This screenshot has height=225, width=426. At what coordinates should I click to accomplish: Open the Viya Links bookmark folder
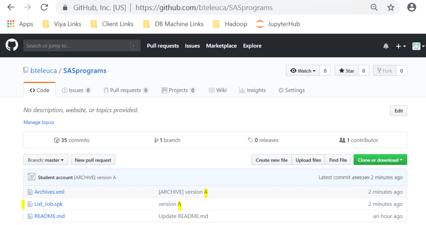coord(62,24)
